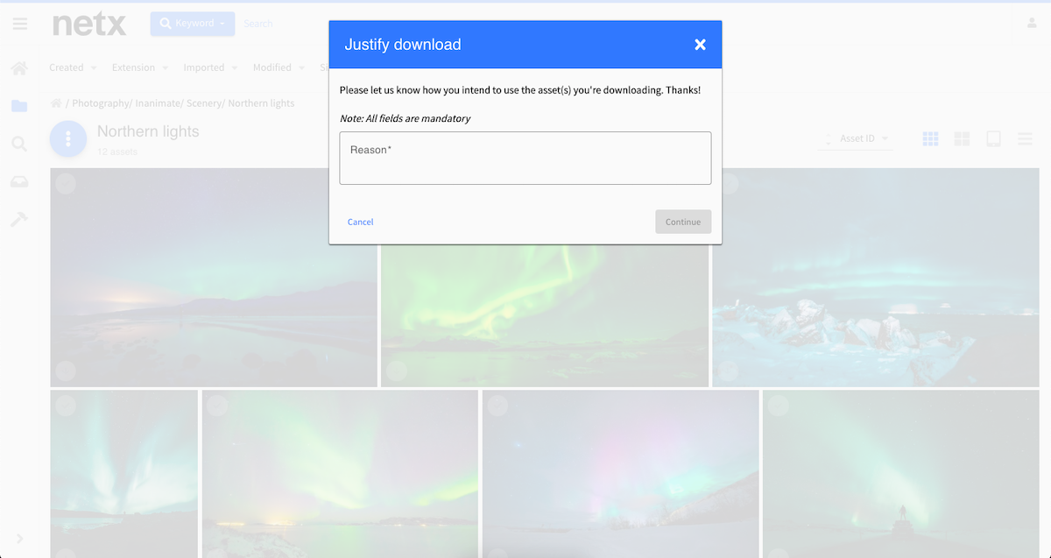Open the Tools hammer icon in sidebar
The width and height of the screenshot is (1051, 558).
coord(19,219)
